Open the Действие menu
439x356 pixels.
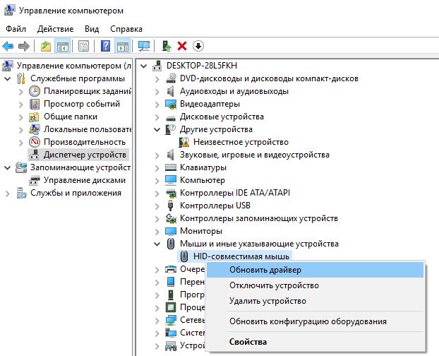[55, 29]
